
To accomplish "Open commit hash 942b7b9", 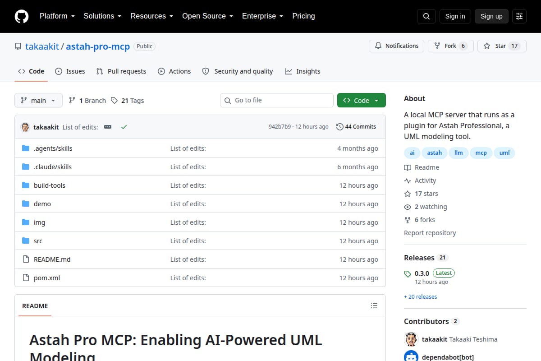I will coord(280,127).
